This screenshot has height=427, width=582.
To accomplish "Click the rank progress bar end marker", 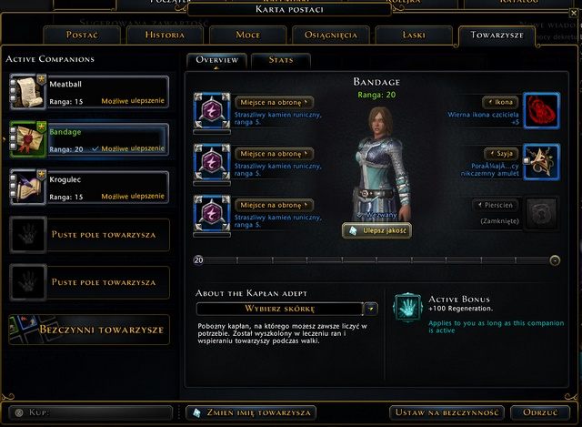I will tap(555, 260).
